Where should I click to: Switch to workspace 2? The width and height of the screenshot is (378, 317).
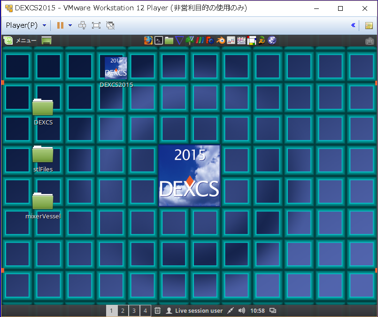[x=123, y=311]
